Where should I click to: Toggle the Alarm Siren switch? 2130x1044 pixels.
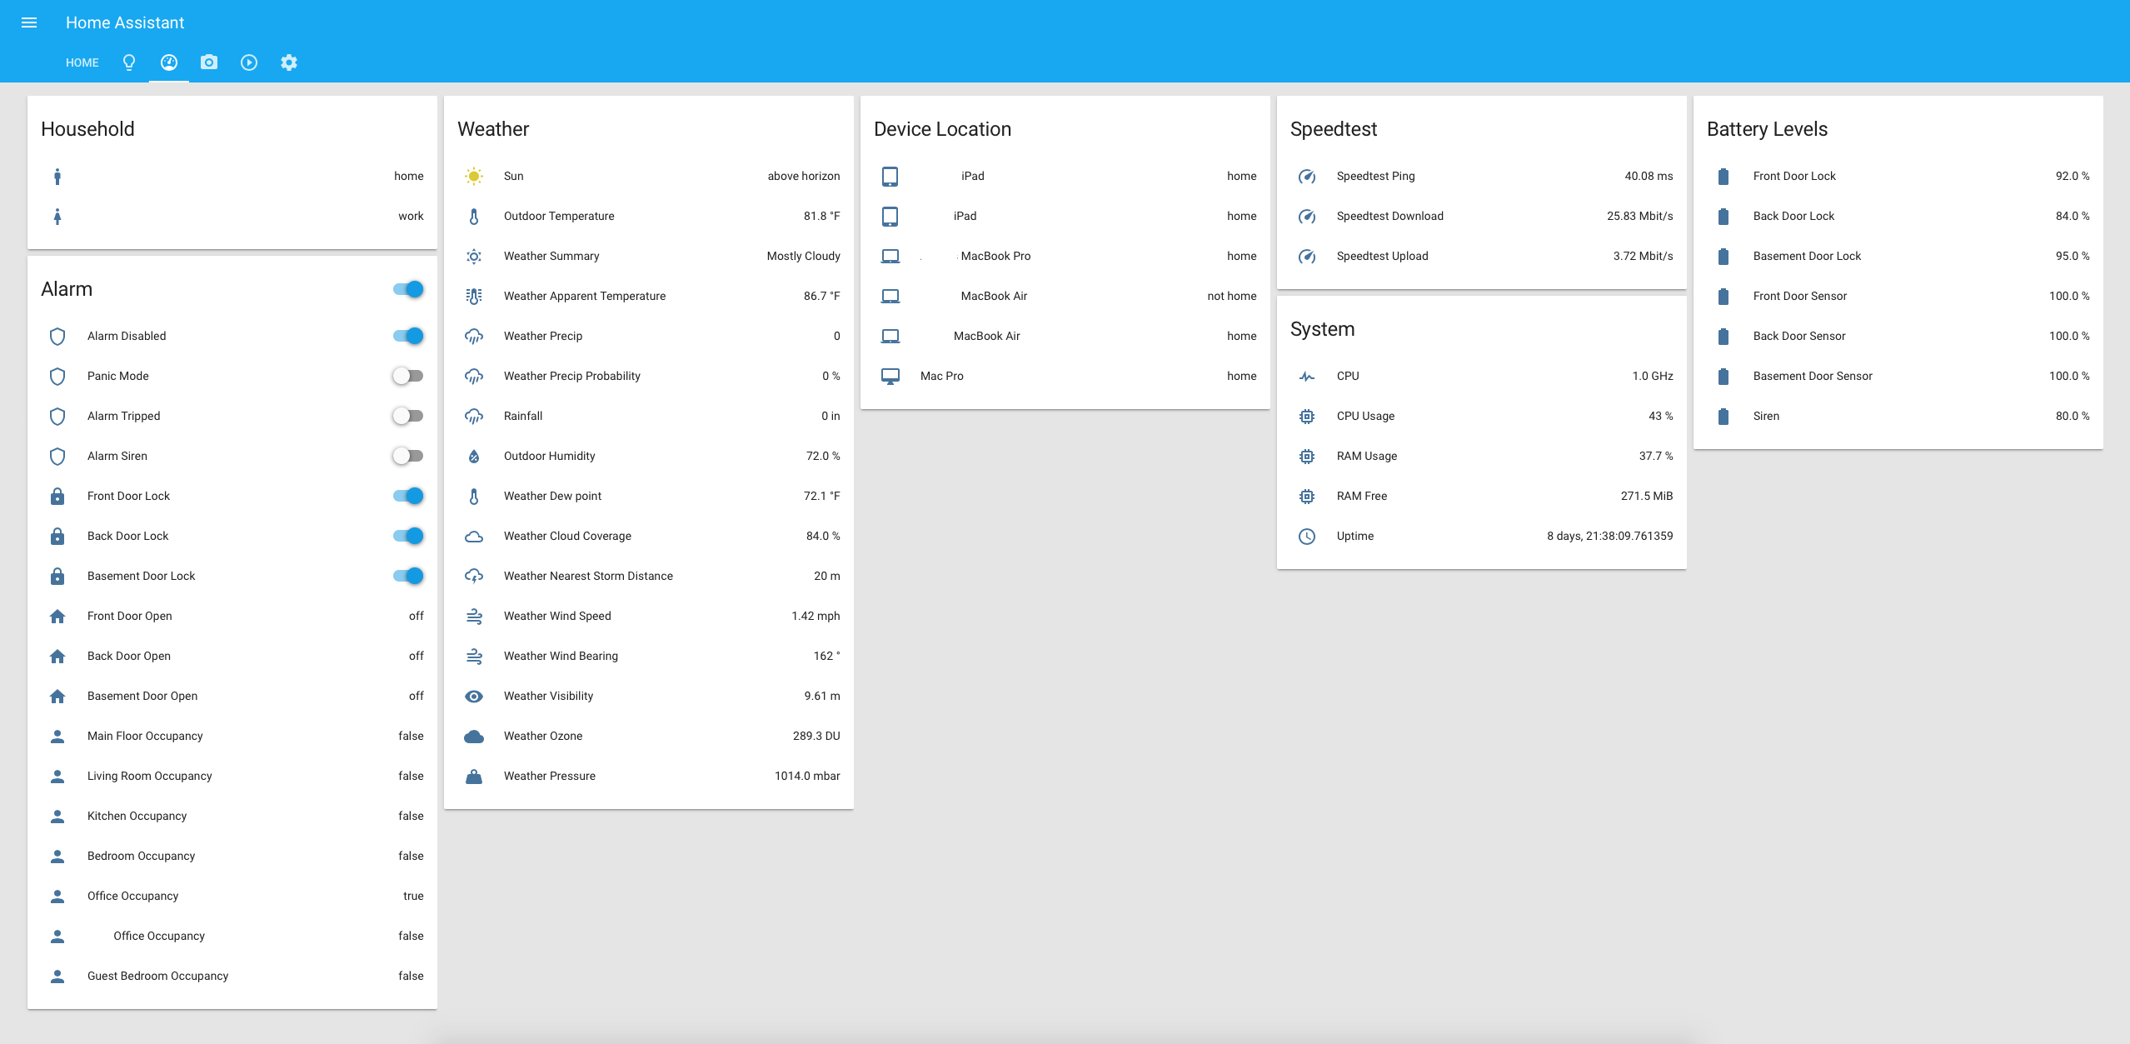(408, 456)
